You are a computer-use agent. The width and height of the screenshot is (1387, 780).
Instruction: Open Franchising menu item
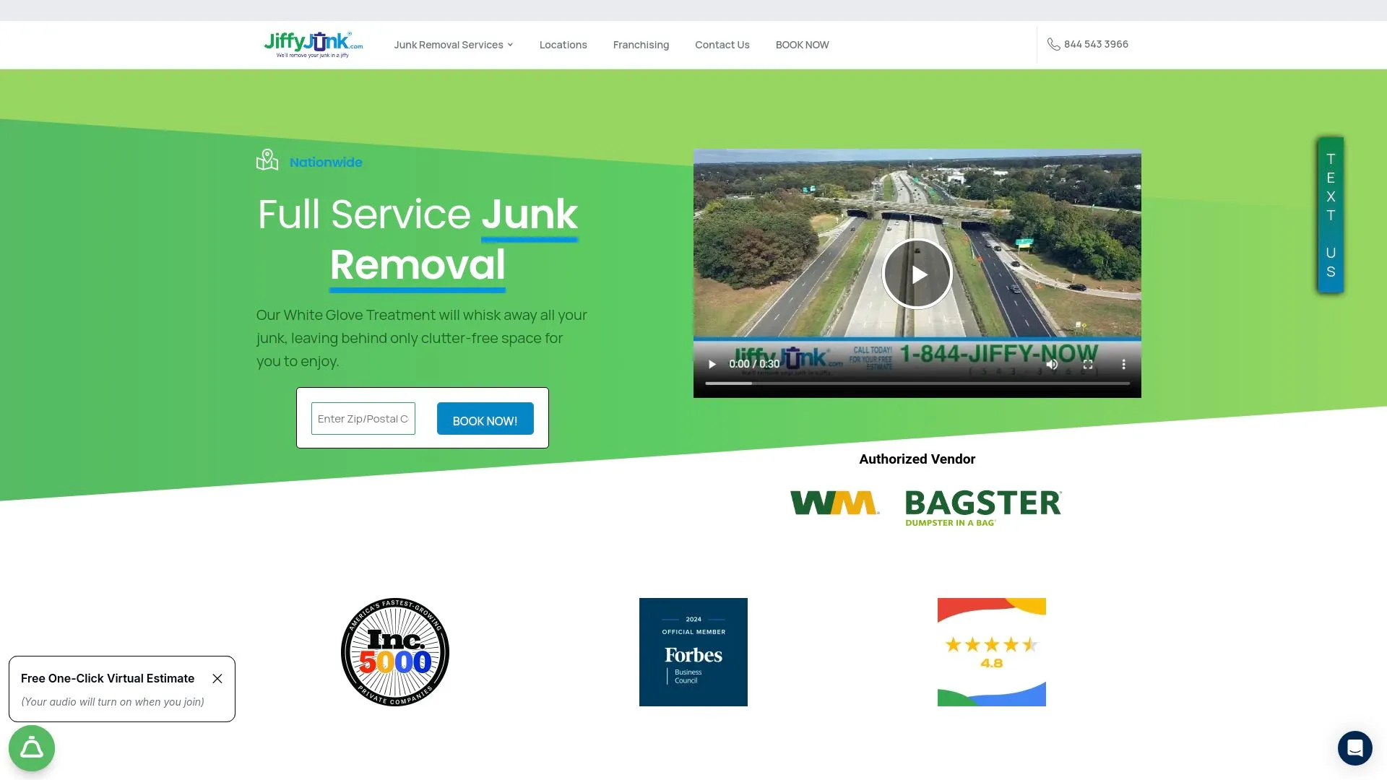[x=641, y=45]
